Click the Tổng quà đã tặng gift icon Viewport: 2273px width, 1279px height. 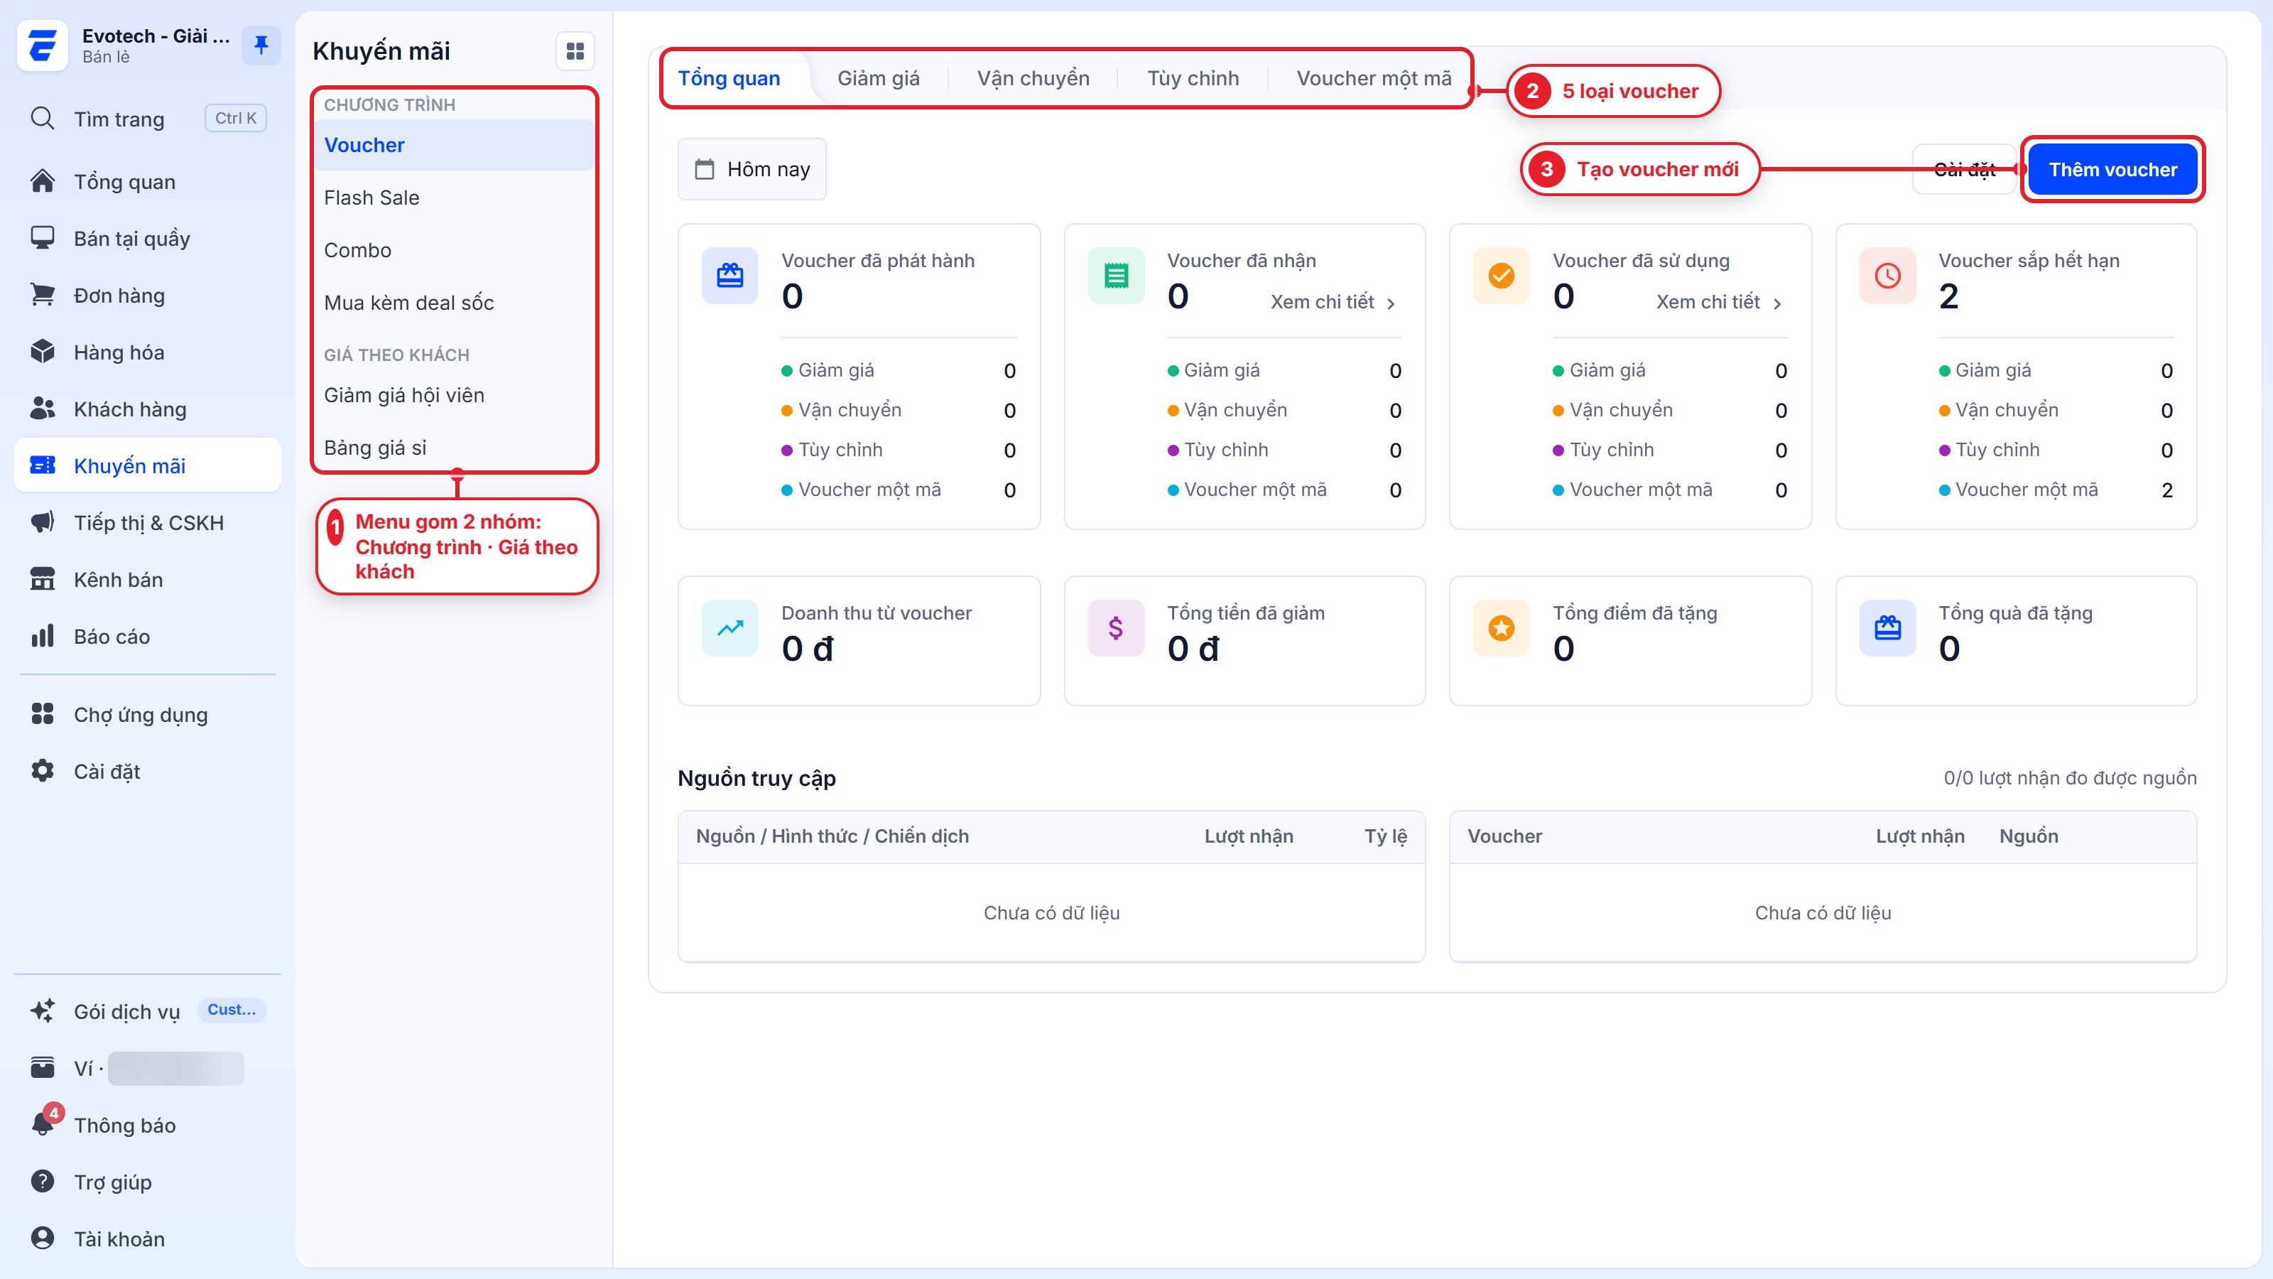coord(1887,627)
